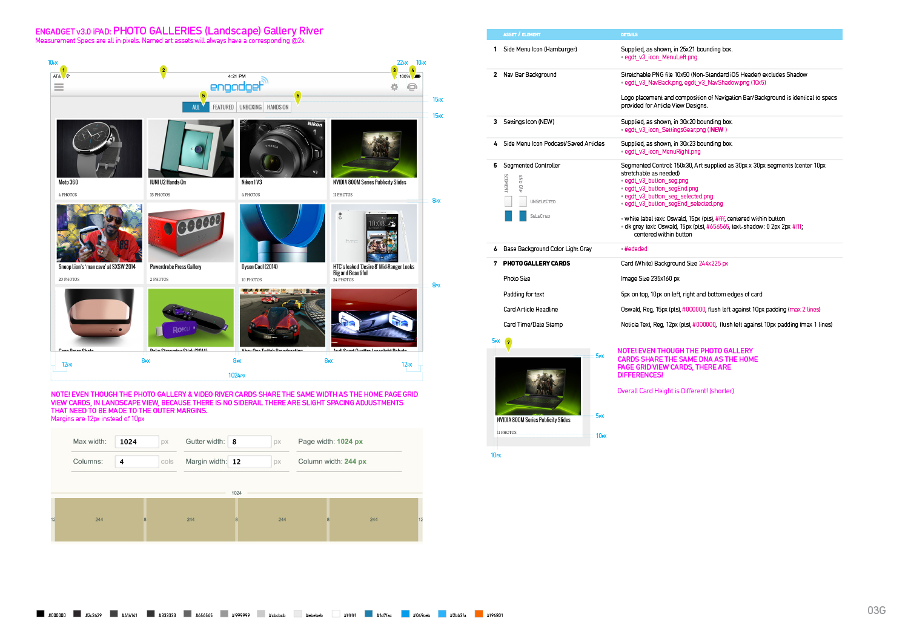Click the #414141 color swatch
The image size is (908, 628).
[x=114, y=613]
